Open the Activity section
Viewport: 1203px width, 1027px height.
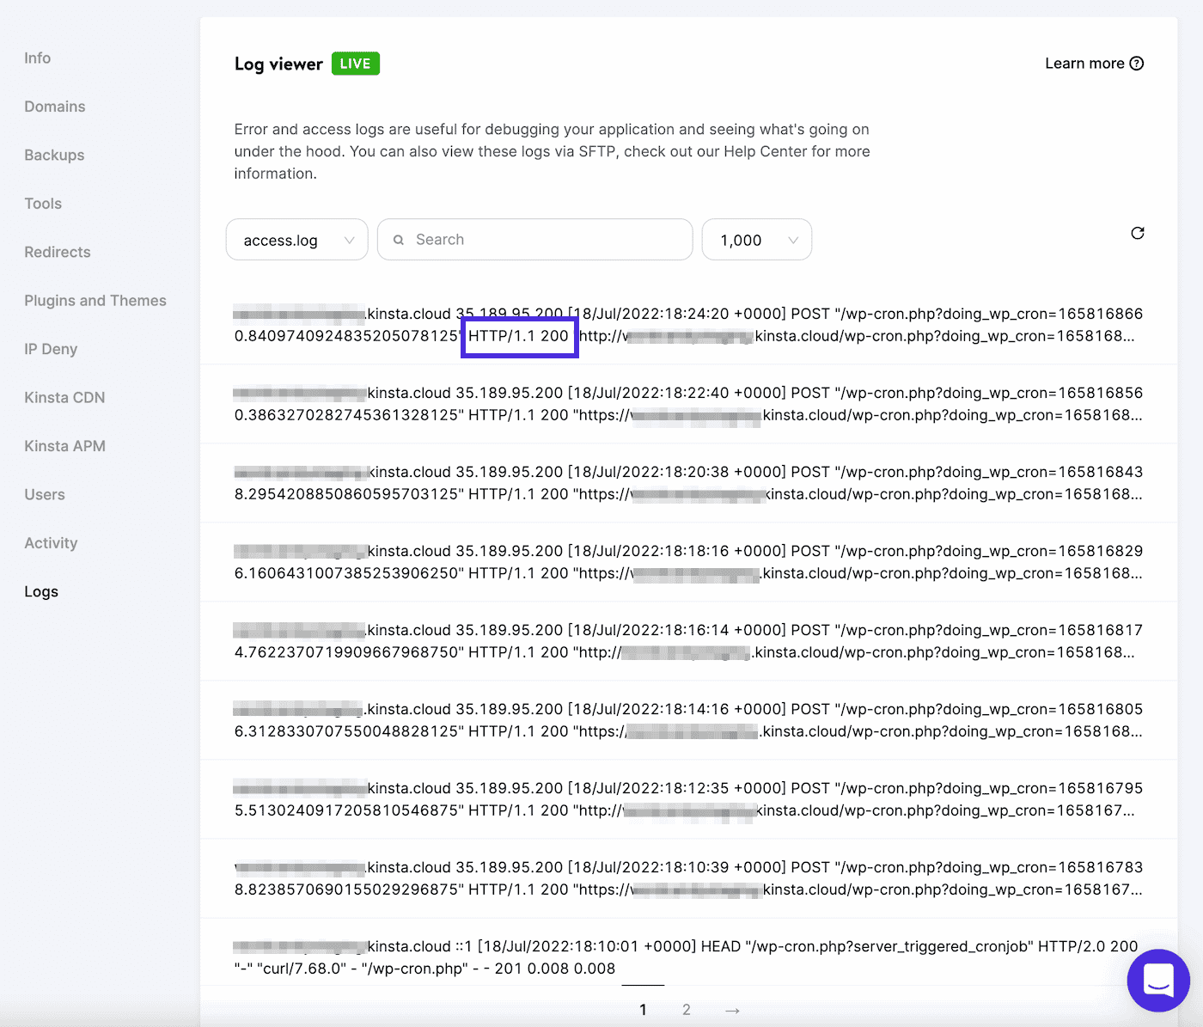50,542
